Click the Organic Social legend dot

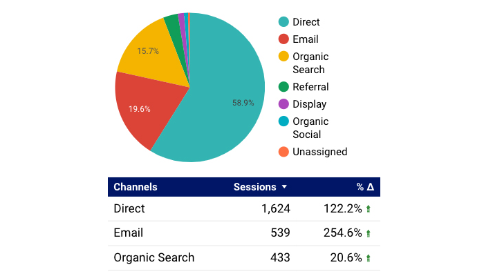tap(283, 121)
